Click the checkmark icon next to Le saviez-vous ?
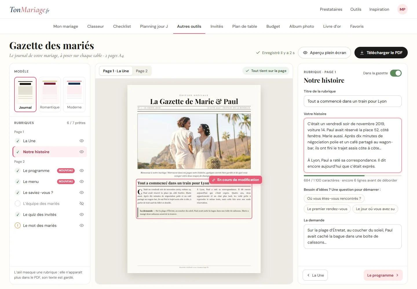Screen dimensions: 417x289 (x=18, y=192)
